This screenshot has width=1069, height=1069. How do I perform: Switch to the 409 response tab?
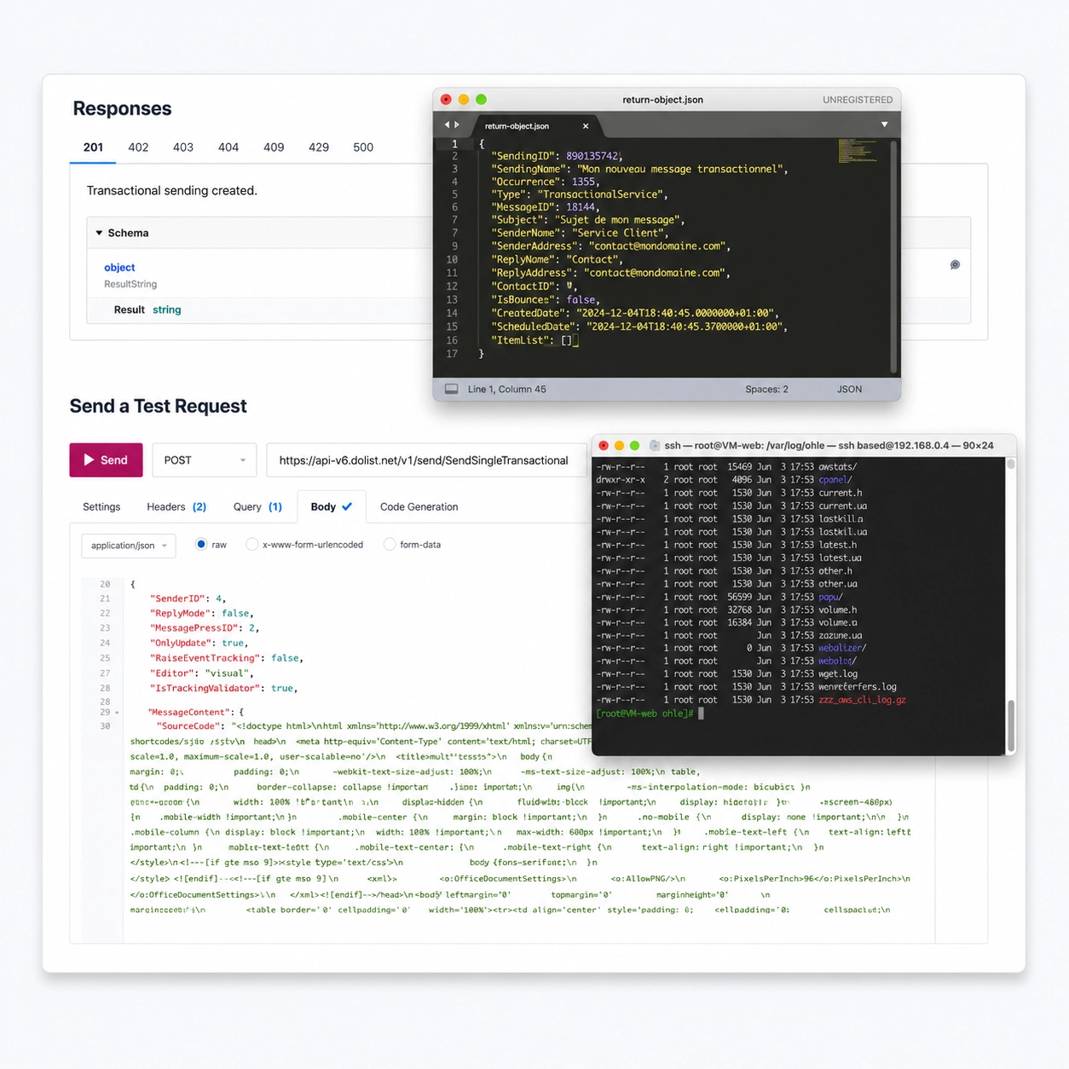click(x=274, y=147)
